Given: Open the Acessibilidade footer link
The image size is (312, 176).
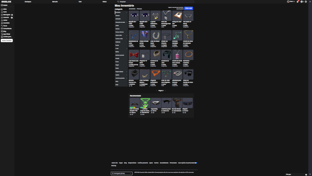Looking at the screenshot, I should point(164,163).
